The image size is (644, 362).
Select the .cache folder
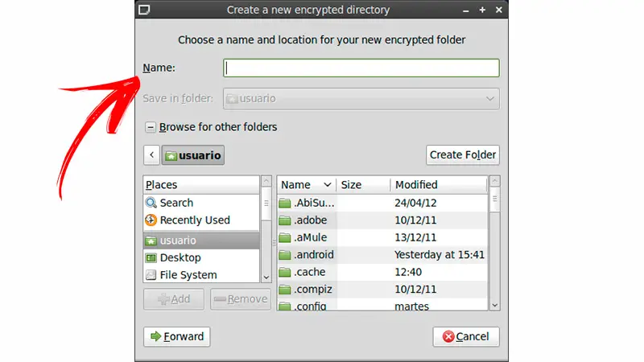point(382,272)
